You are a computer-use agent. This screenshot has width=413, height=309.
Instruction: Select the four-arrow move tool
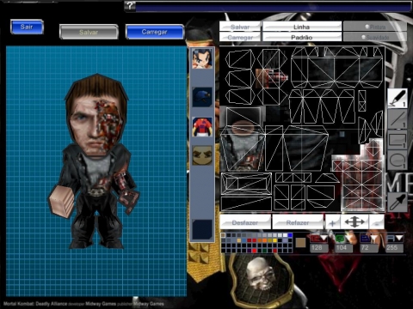coord(354,222)
